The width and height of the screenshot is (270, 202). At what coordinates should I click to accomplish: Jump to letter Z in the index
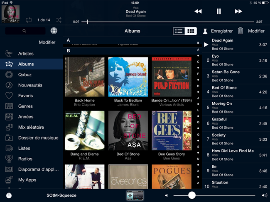pos(198,183)
